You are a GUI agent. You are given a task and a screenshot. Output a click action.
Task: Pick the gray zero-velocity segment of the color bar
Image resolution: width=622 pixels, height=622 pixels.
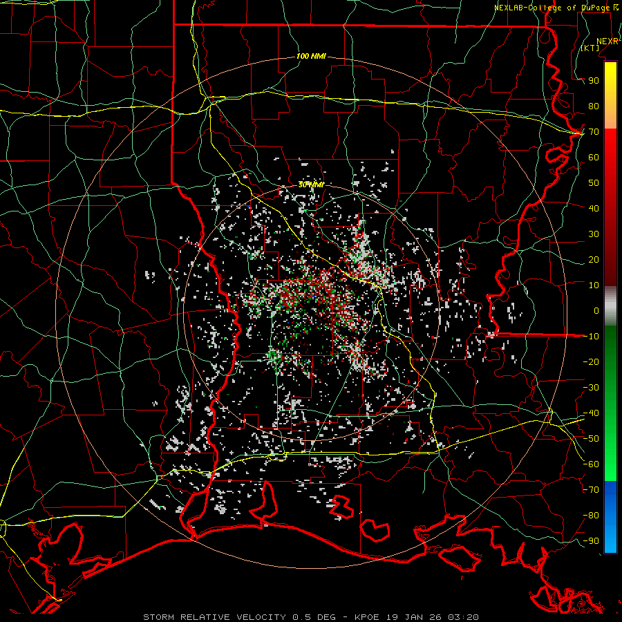point(610,306)
